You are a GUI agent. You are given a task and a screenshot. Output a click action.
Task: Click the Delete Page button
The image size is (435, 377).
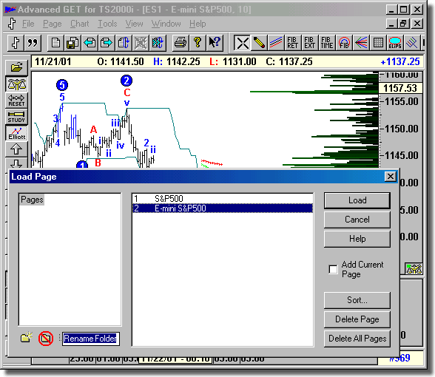(x=357, y=319)
